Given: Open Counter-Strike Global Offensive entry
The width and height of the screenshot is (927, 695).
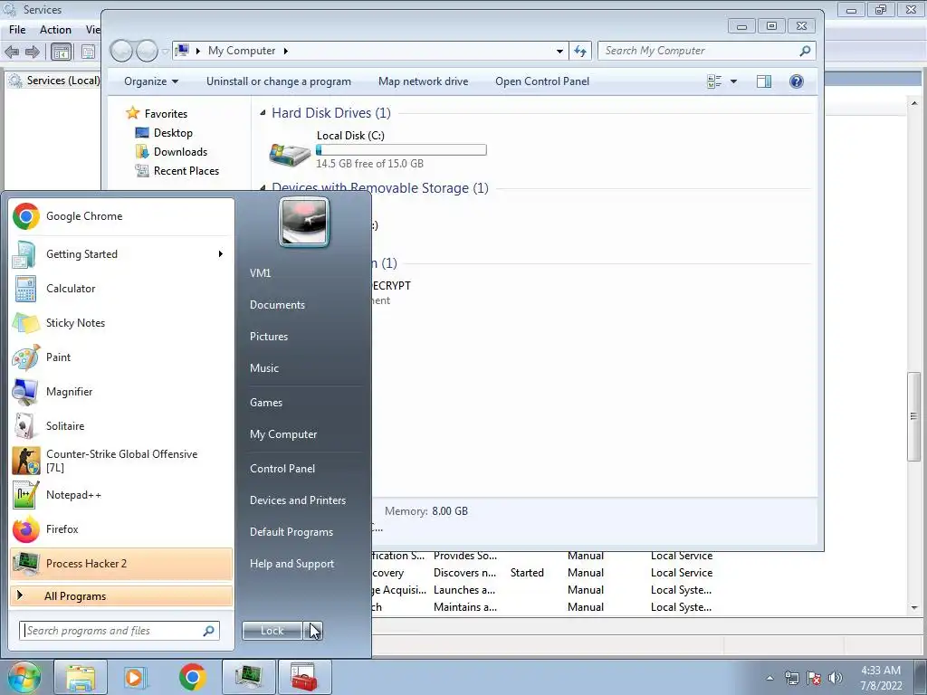Looking at the screenshot, I should pos(121,461).
